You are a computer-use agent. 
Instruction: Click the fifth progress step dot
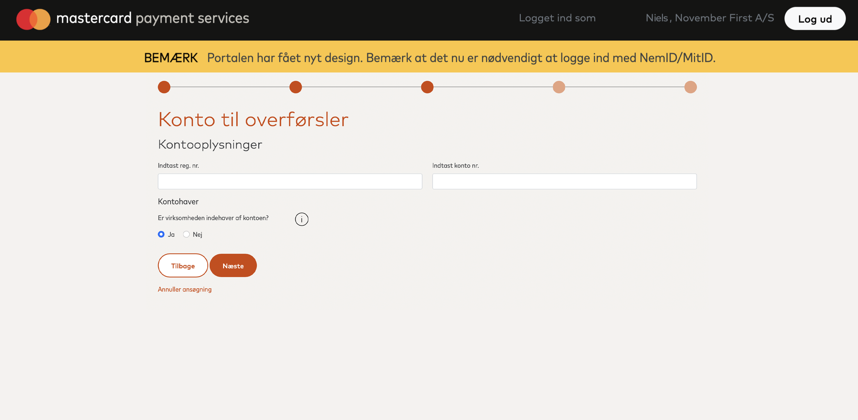[x=690, y=87]
